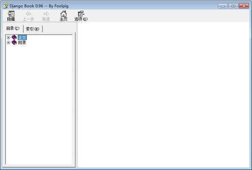Image resolution: width=252 pixels, height=170 pixels.
Task: Click the help file icon in title bar
Action: coord(5,6)
